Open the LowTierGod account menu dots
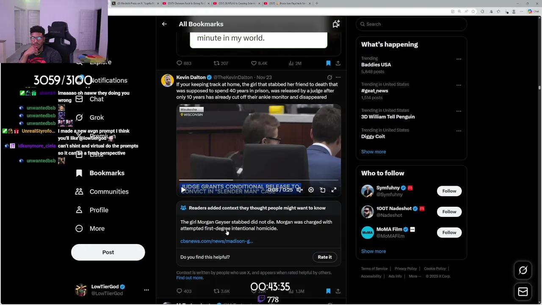 (147, 290)
